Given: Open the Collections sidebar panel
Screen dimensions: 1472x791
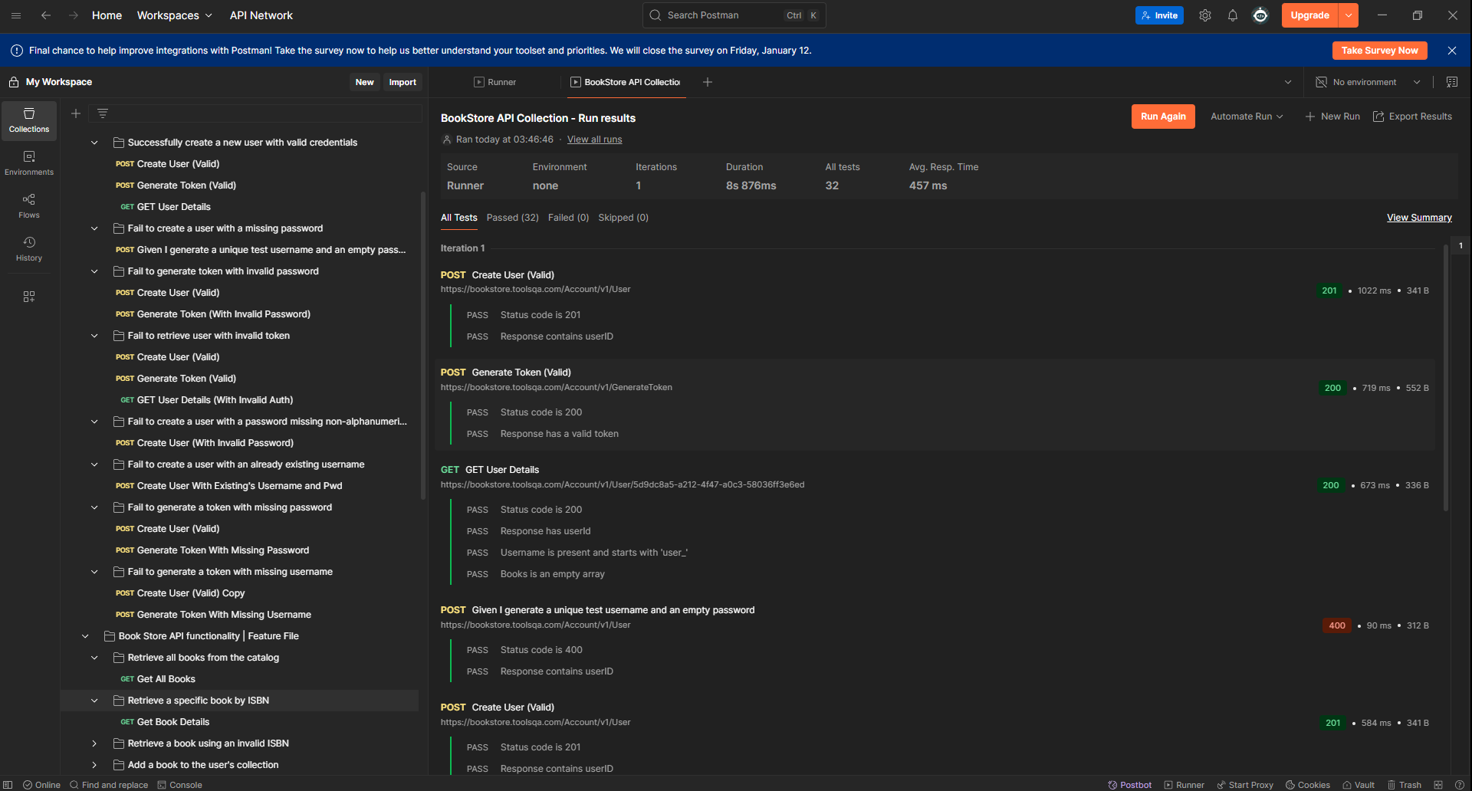Looking at the screenshot, I should (x=29, y=121).
